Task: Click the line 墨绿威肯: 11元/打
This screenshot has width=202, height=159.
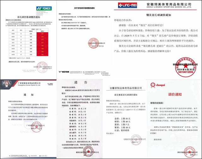Action: click(x=78, y=127)
